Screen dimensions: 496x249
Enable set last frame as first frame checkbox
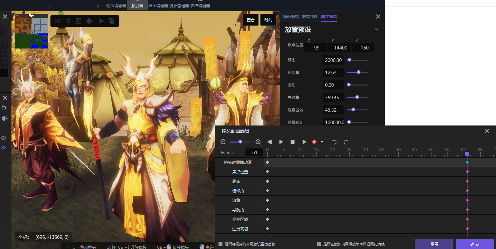click(220, 244)
